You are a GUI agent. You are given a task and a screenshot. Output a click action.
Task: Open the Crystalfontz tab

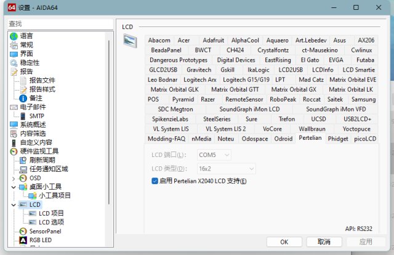pyautogui.click(x=273, y=50)
